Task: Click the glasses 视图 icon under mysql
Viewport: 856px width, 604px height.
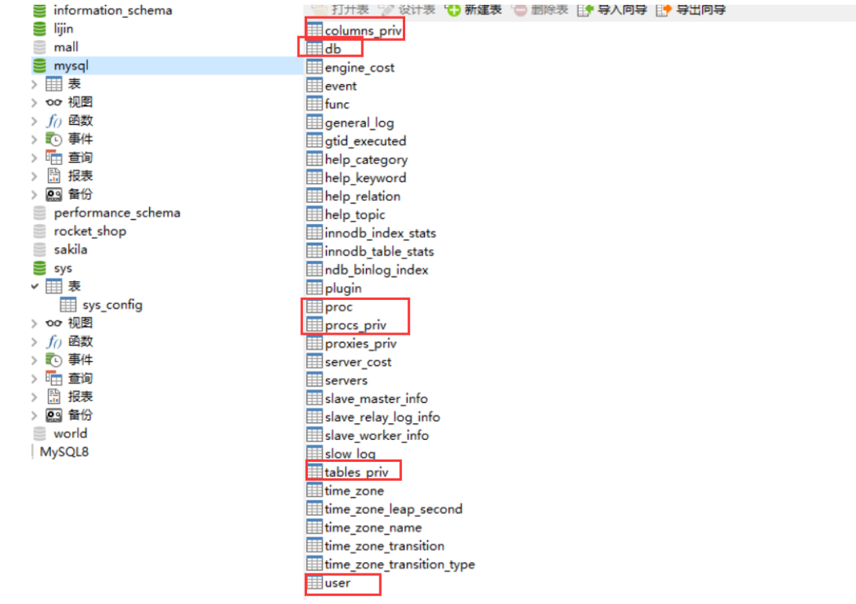Action: coord(53,102)
